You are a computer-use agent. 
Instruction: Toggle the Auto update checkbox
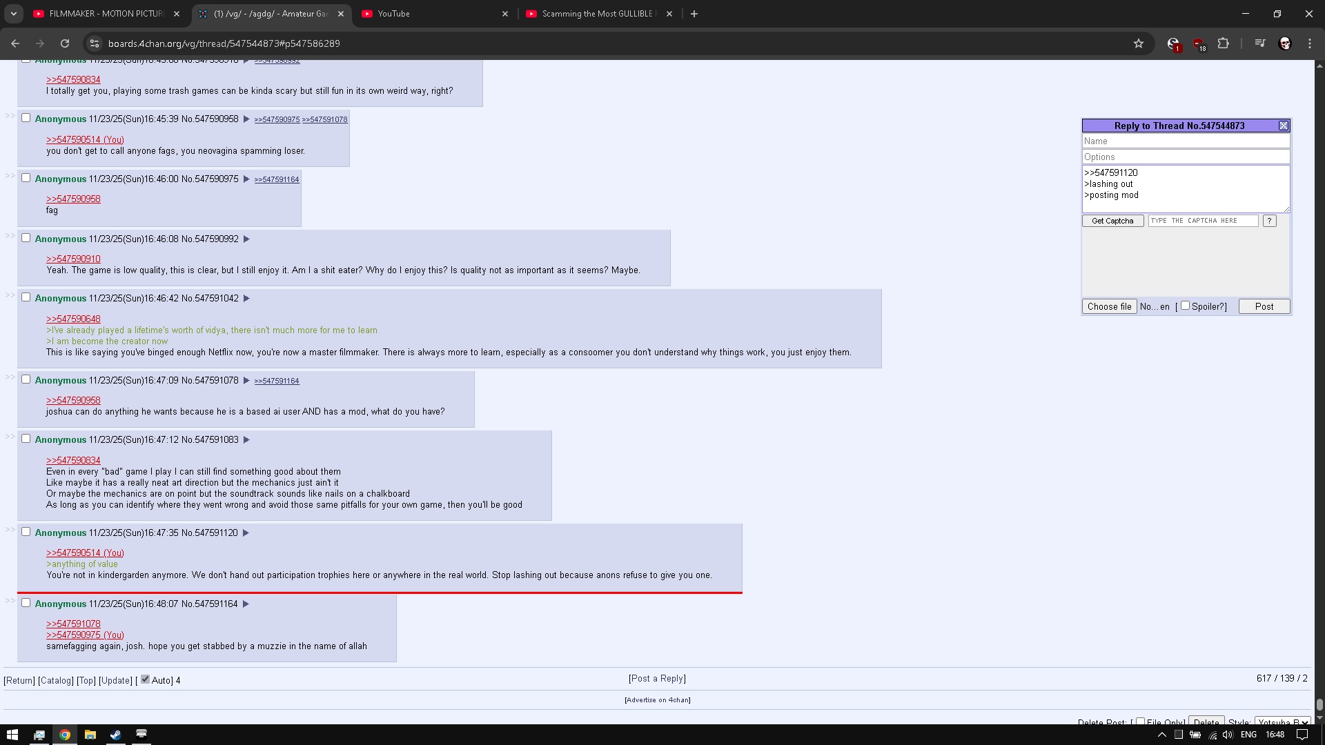click(x=145, y=679)
